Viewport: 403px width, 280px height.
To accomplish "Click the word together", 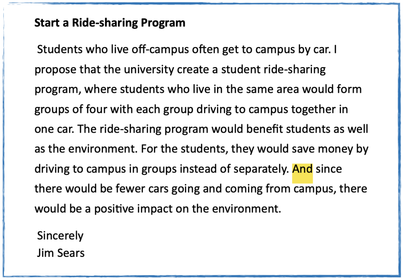I will pyautogui.click(x=313, y=110).
